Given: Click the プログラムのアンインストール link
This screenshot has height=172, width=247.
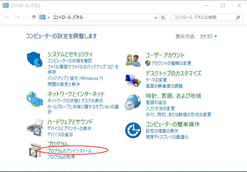Looking at the screenshot, I should click(x=70, y=151).
